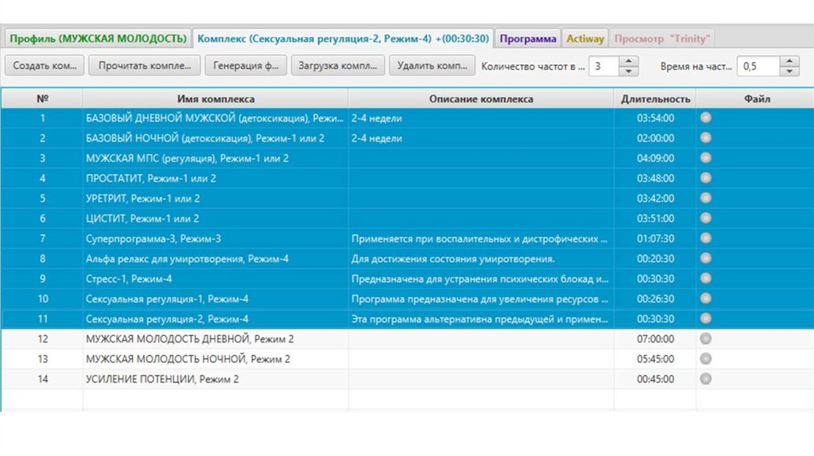Click file indicator for БАЗОВЫЙ ДНЕВНОЙ МУЖСКОЙ row

(x=706, y=118)
